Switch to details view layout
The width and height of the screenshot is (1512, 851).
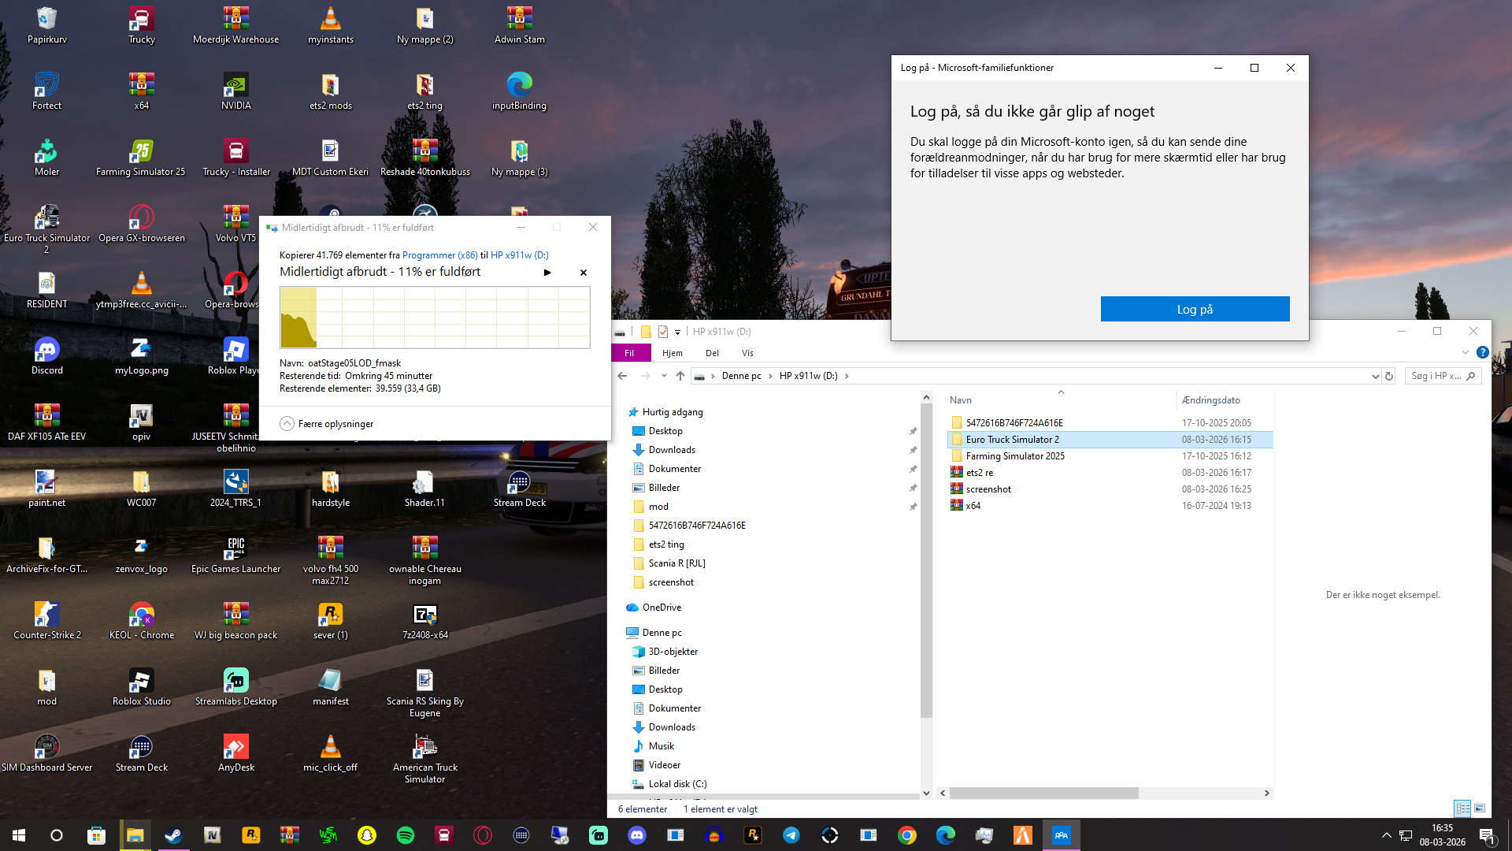click(x=1462, y=808)
